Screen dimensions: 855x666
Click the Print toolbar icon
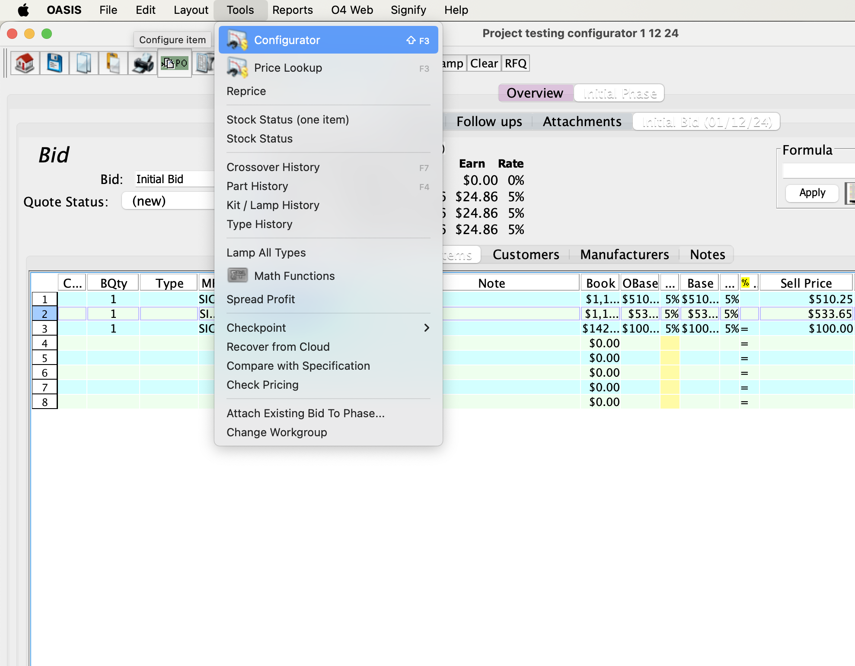[x=143, y=63]
